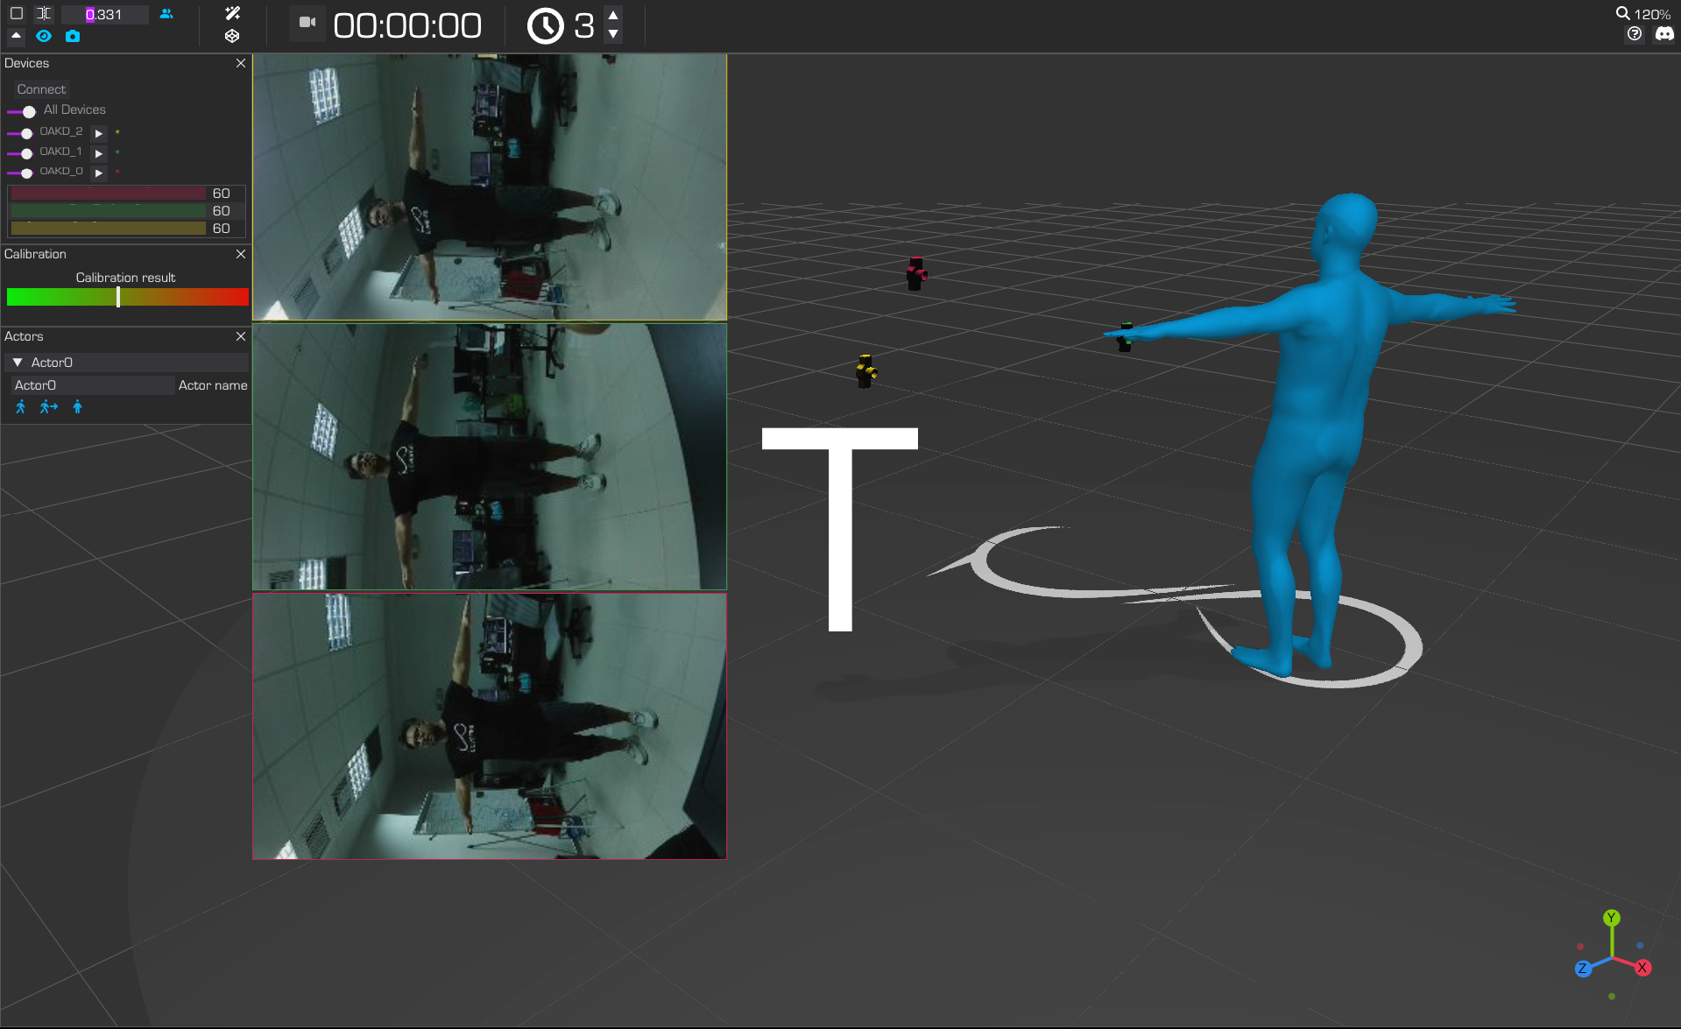Viewport: 1681px width, 1029px height.
Task: Click the running figure icon under Actor0
Action: (x=21, y=406)
